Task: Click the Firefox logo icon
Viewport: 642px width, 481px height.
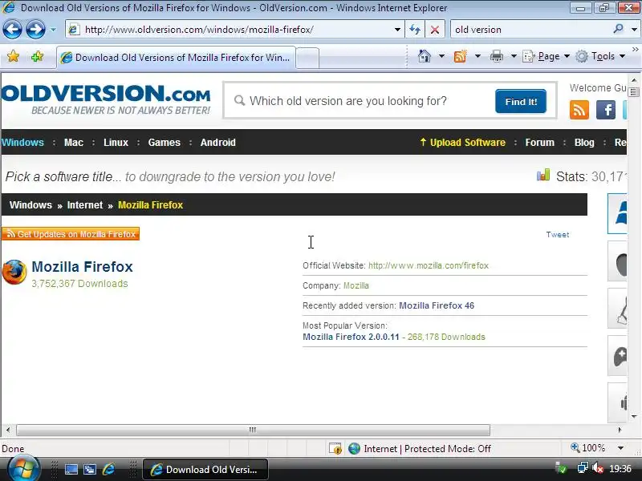Action: [14, 272]
